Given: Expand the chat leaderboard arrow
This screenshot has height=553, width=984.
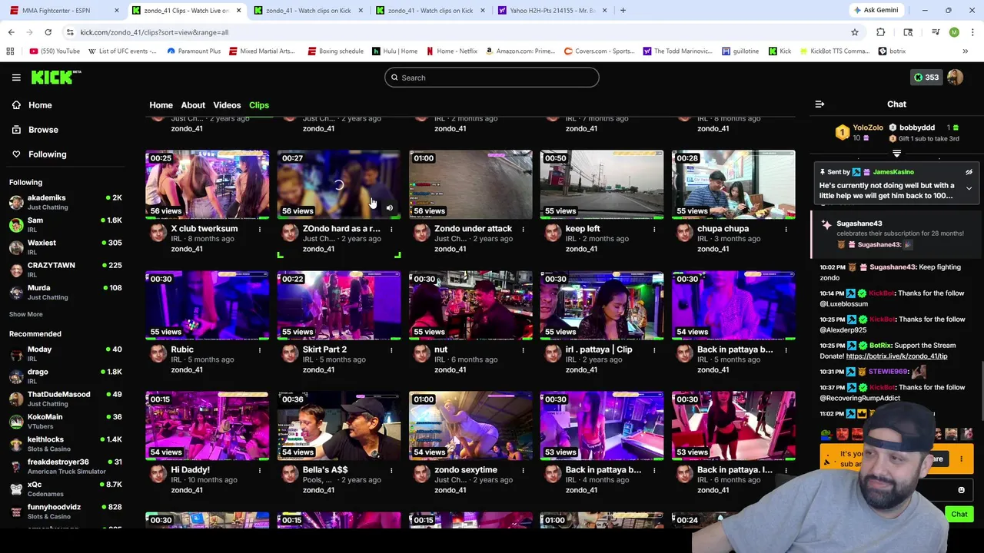Looking at the screenshot, I should point(896,154).
